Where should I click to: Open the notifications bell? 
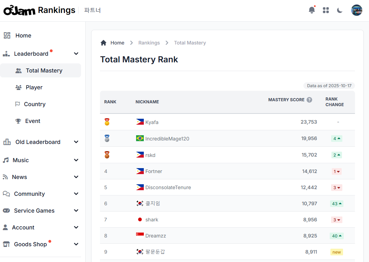[311, 10]
